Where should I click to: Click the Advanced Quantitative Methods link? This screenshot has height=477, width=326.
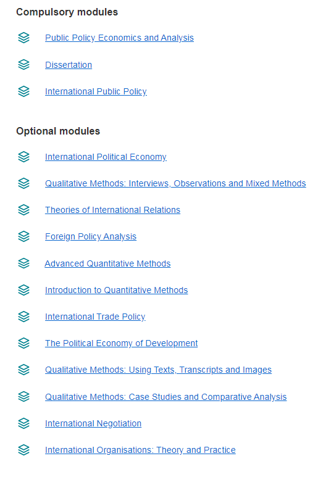point(108,263)
